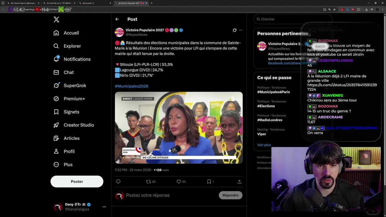386x217 pixels.
Task: Click the facebook.com link in Personnes pertinentes
Action: click(x=284, y=63)
